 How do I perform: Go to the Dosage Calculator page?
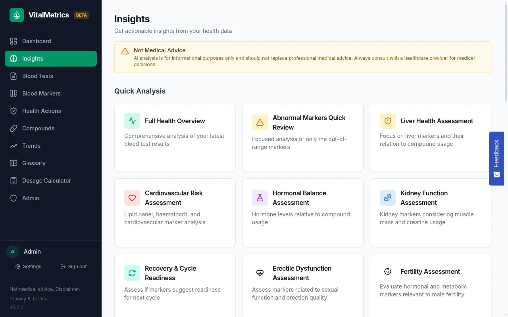point(46,181)
